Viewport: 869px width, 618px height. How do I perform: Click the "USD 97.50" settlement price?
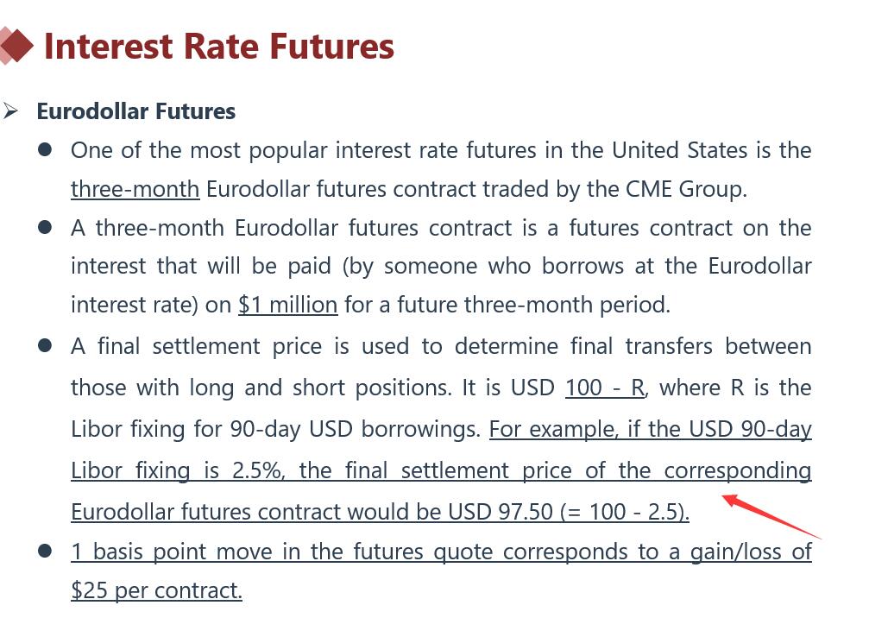(500, 512)
